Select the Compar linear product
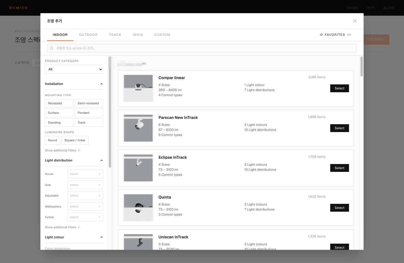The width and height of the screenshot is (404, 263). pos(339,88)
